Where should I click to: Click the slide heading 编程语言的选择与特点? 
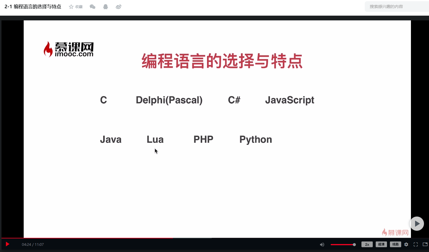click(222, 61)
